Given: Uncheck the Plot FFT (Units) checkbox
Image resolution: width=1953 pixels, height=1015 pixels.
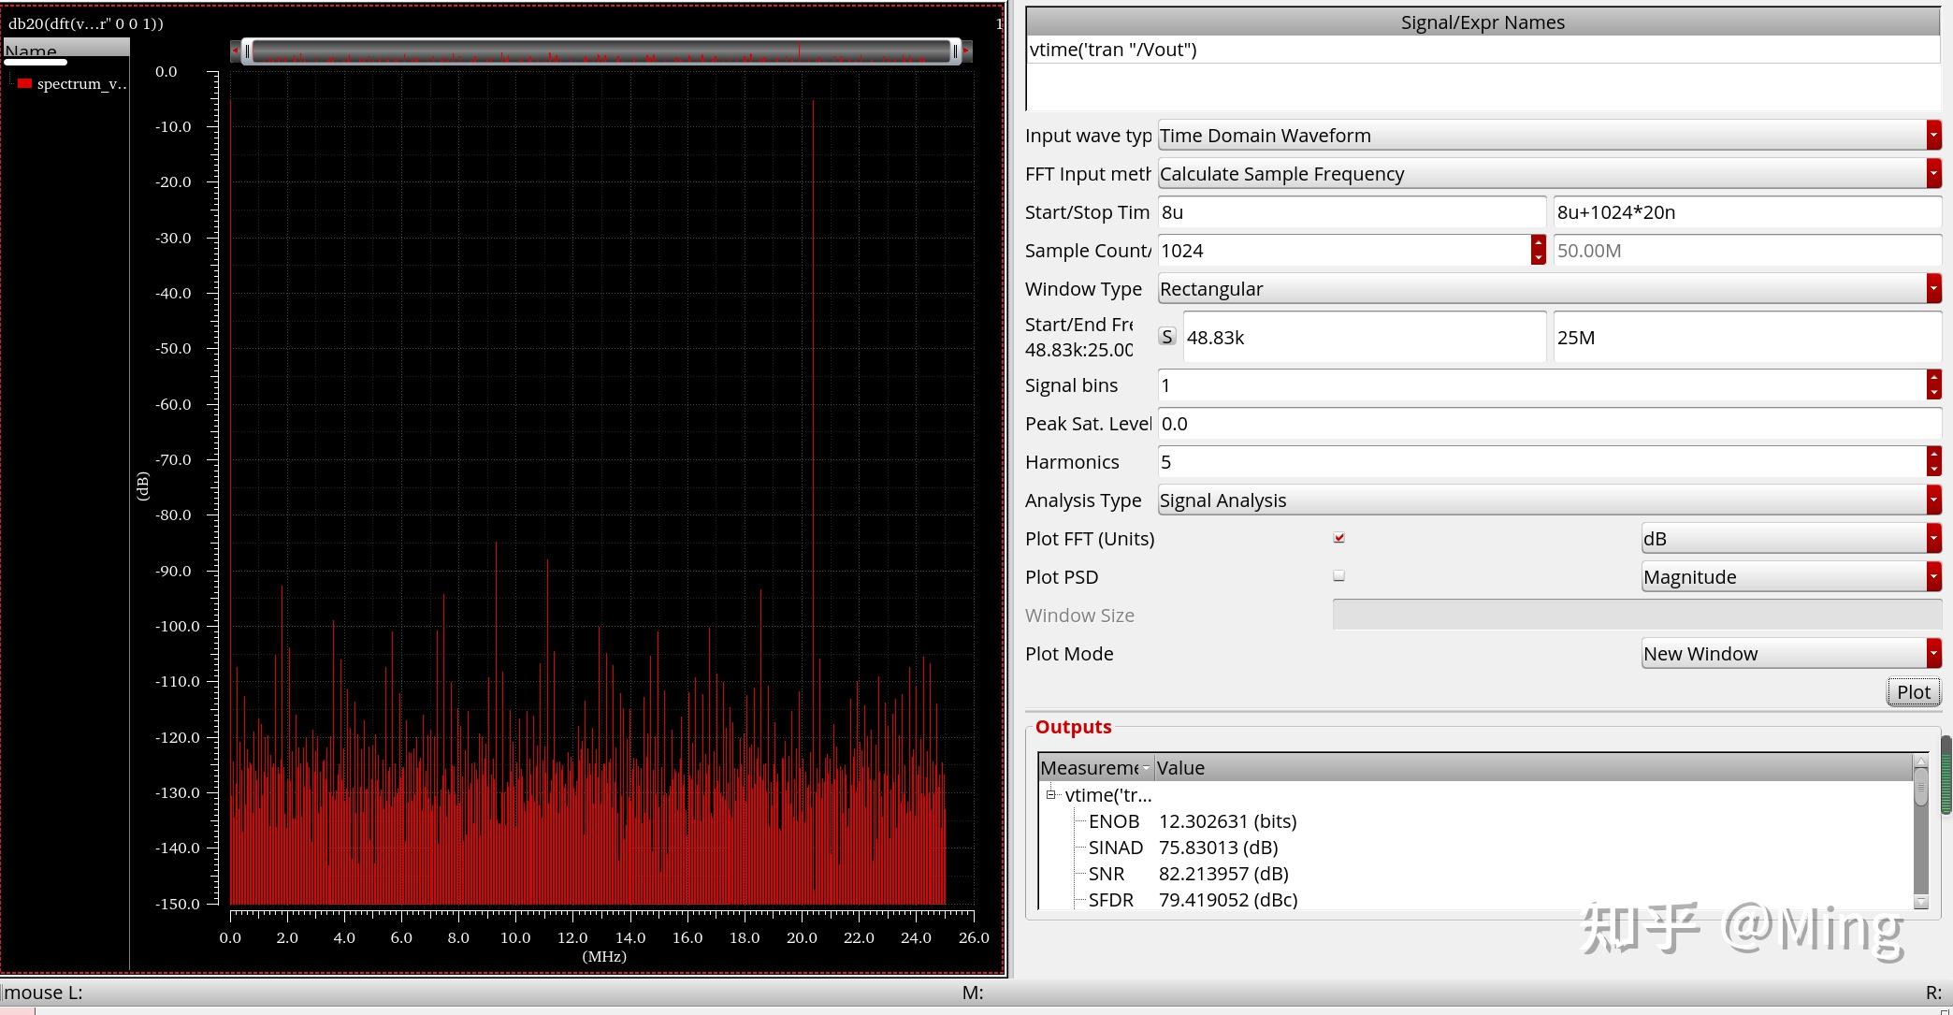Looking at the screenshot, I should tap(1339, 537).
